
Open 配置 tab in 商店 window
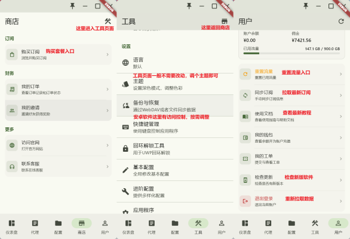point(59,226)
